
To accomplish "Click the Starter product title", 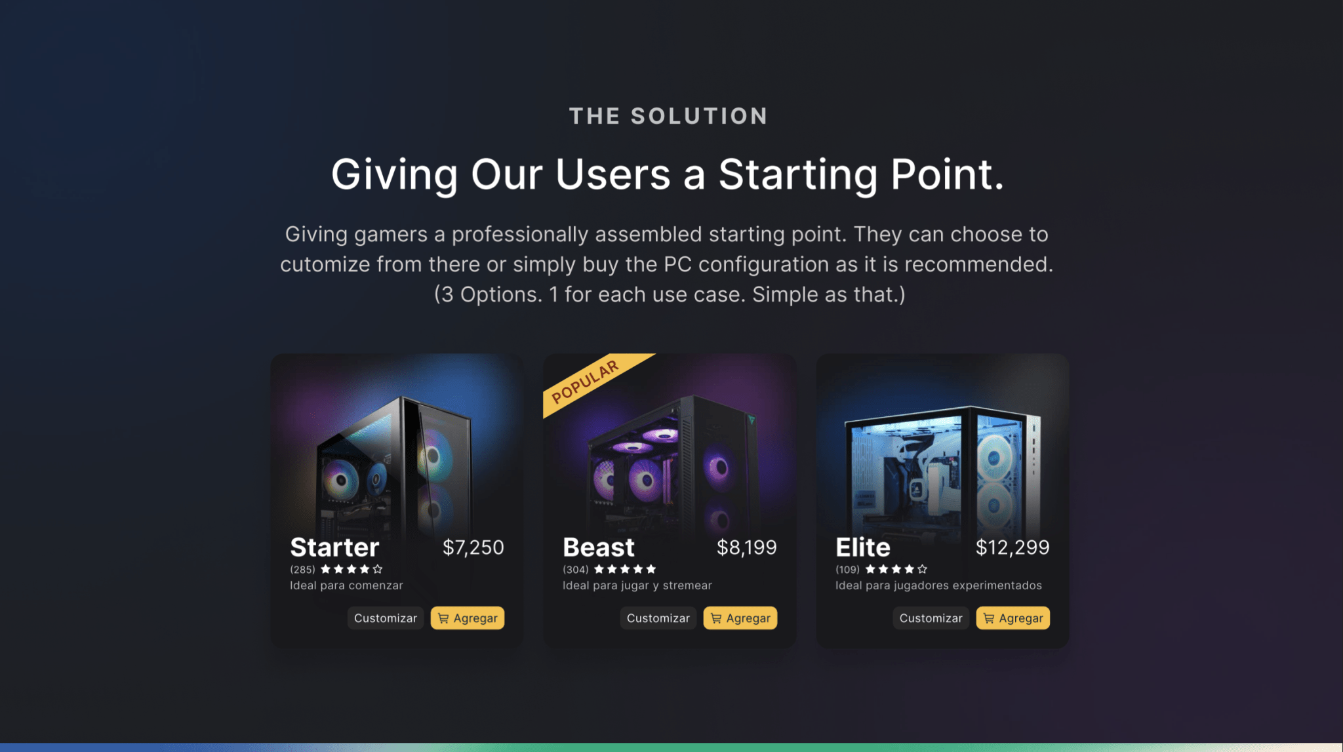I will tap(334, 547).
